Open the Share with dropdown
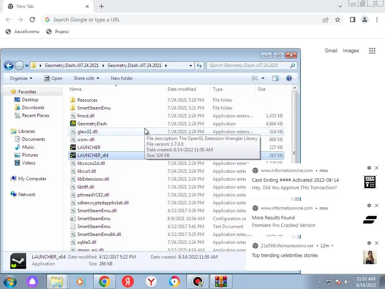Screen dimensions: 385x289 point(86,78)
